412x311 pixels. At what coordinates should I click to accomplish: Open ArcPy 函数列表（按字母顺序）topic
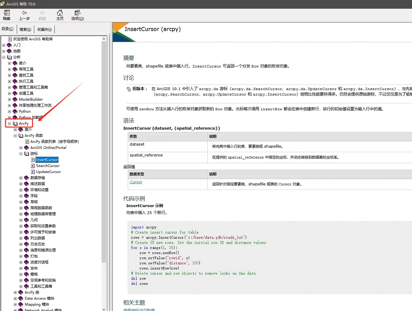(x=55, y=142)
